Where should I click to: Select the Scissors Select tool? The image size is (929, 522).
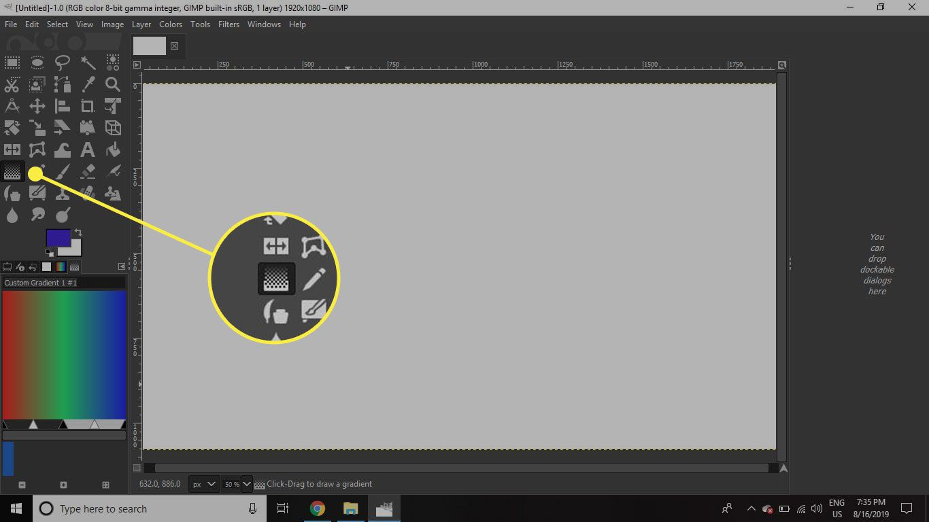(x=12, y=85)
